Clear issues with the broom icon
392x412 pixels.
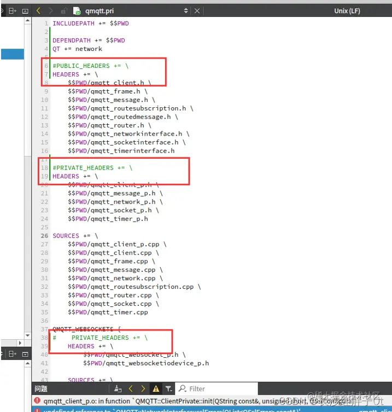point(118,388)
